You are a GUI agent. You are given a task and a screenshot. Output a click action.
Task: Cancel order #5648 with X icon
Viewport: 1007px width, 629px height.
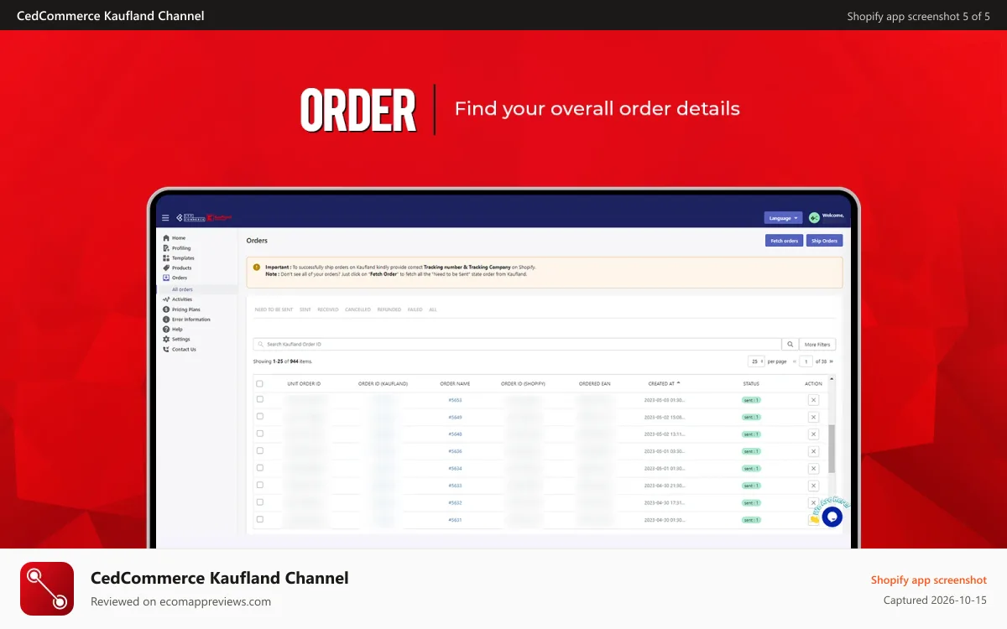tap(813, 434)
